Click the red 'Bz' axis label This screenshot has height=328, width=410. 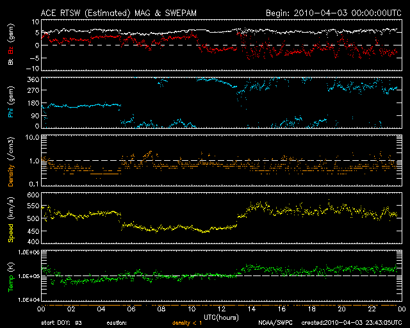pyautogui.click(x=11, y=50)
